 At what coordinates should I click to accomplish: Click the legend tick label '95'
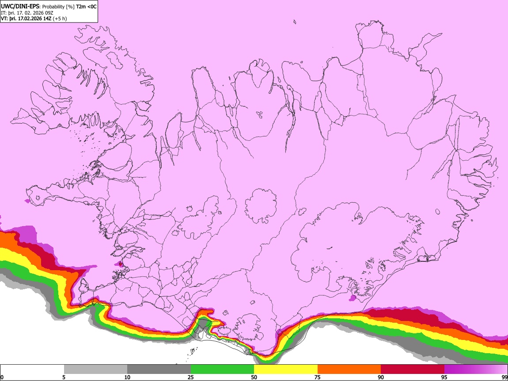[444, 377]
